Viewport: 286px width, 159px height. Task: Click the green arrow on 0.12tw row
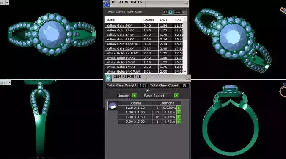click(x=179, y=113)
